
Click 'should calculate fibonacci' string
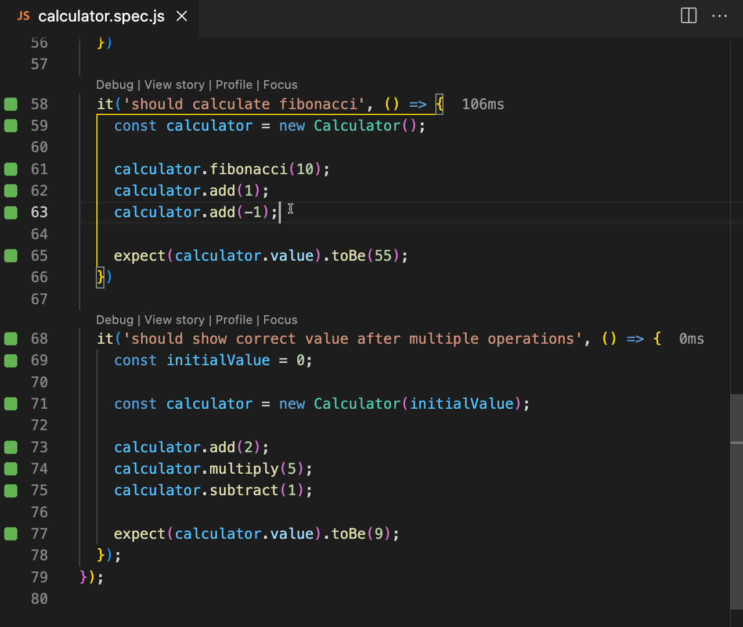click(244, 104)
